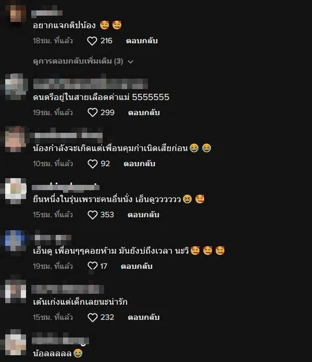Open blue avatar of เอ็นดู เพื่อนๆ commenter
The width and height of the screenshot is (312, 362).
tap(16, 242)
